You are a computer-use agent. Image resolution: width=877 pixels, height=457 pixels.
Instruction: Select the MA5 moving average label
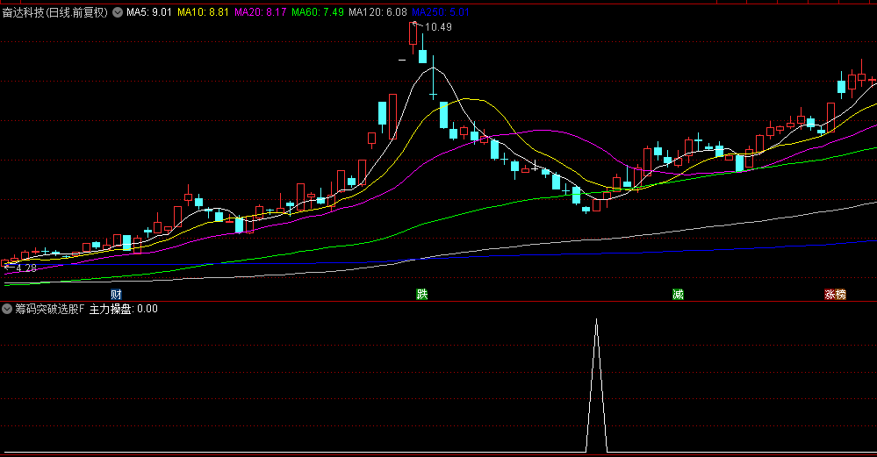click(x=148, y=13)
